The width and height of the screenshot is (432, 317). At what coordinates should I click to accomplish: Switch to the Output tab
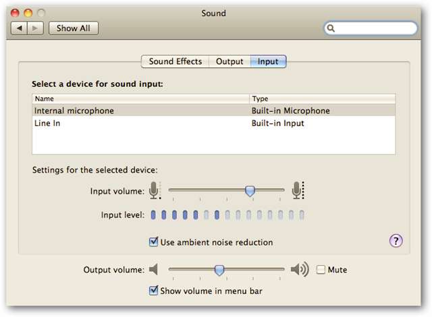coord(230,61)
